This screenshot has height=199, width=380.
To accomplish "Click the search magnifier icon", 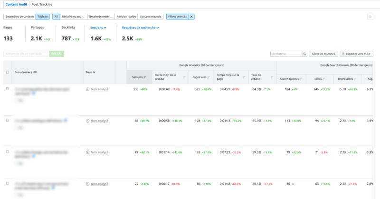I will click(304, 54).
